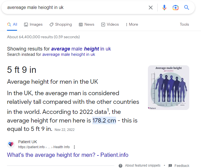Viewport: 201px width, 168px height.
Task: Click into the search query text field
Action: coord(77,8)
